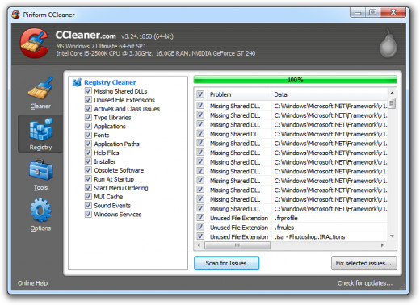Image resolution: width=420 pixels, height=305 pixels.
Task: Click the title bar CCleaner app icon
Action: pos(16,15)
